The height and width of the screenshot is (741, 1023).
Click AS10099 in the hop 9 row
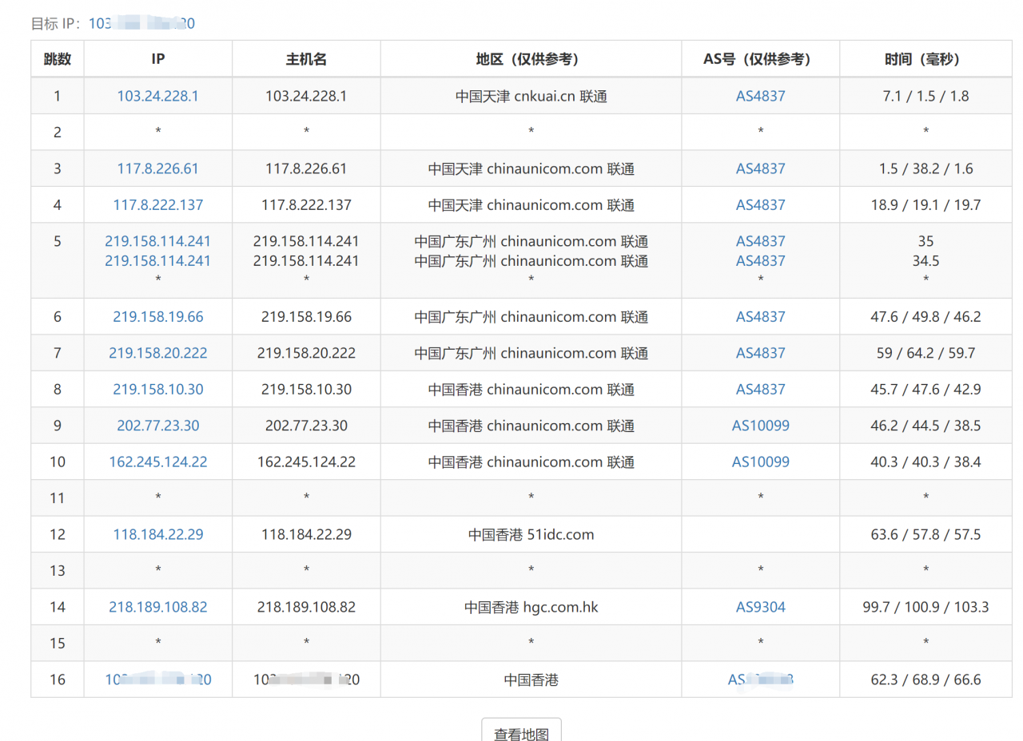pos(760,426)
